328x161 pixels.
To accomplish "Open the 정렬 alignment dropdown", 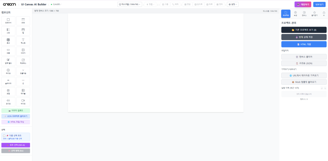I will pyautogui.click(x=151, y=4).
